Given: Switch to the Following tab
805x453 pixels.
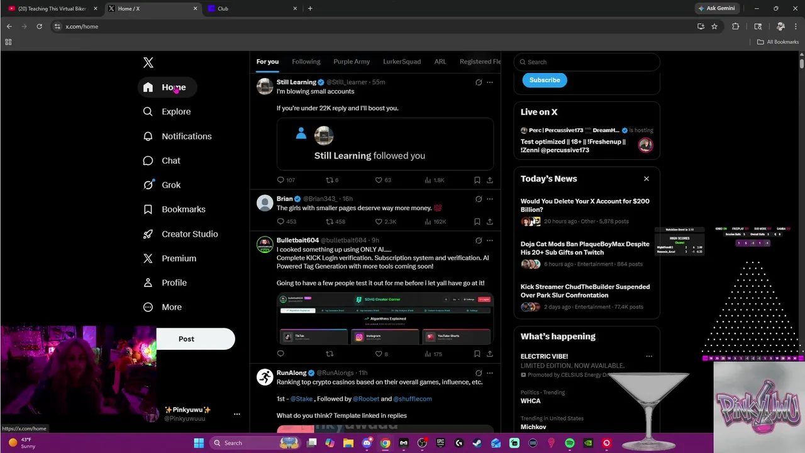Looking at the screenshot, I should (x=306, y=62).
